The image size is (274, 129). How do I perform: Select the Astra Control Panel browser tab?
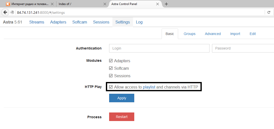click(x=135, y=4)
